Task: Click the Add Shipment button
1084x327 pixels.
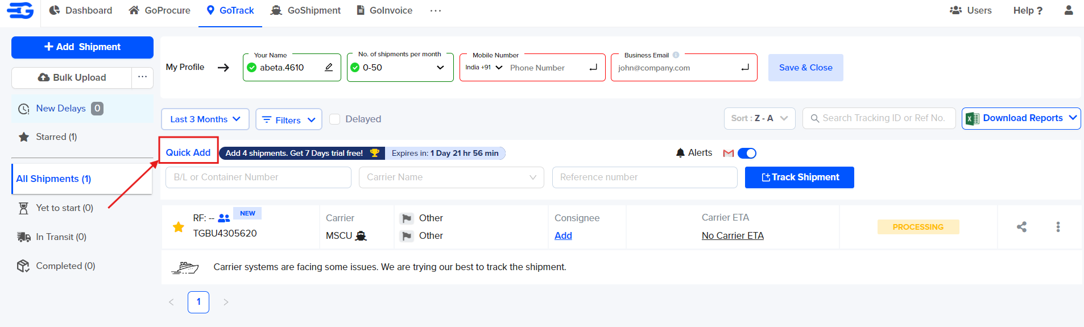Action: (82, 47)
